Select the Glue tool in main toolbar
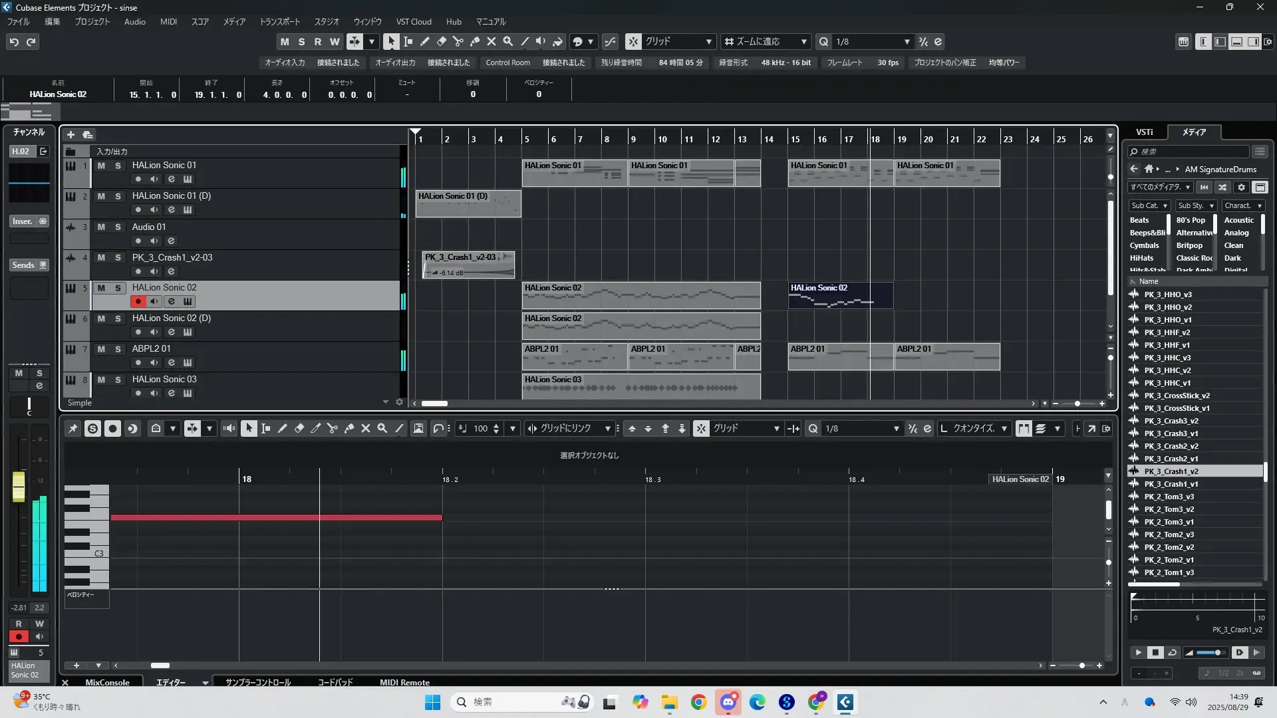 [474, 41]
